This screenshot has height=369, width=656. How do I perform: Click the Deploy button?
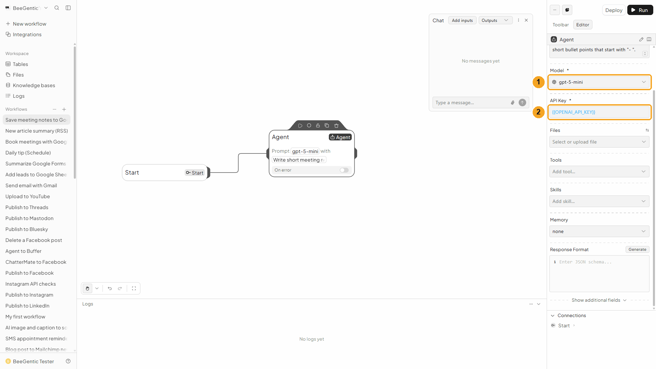tap(614, 10)
